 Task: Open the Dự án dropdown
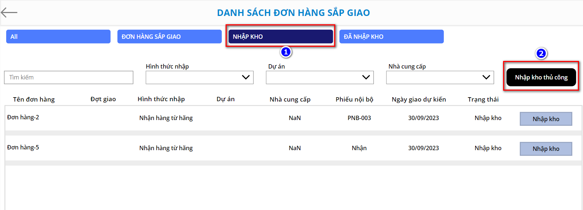click(x=320, y=77)
